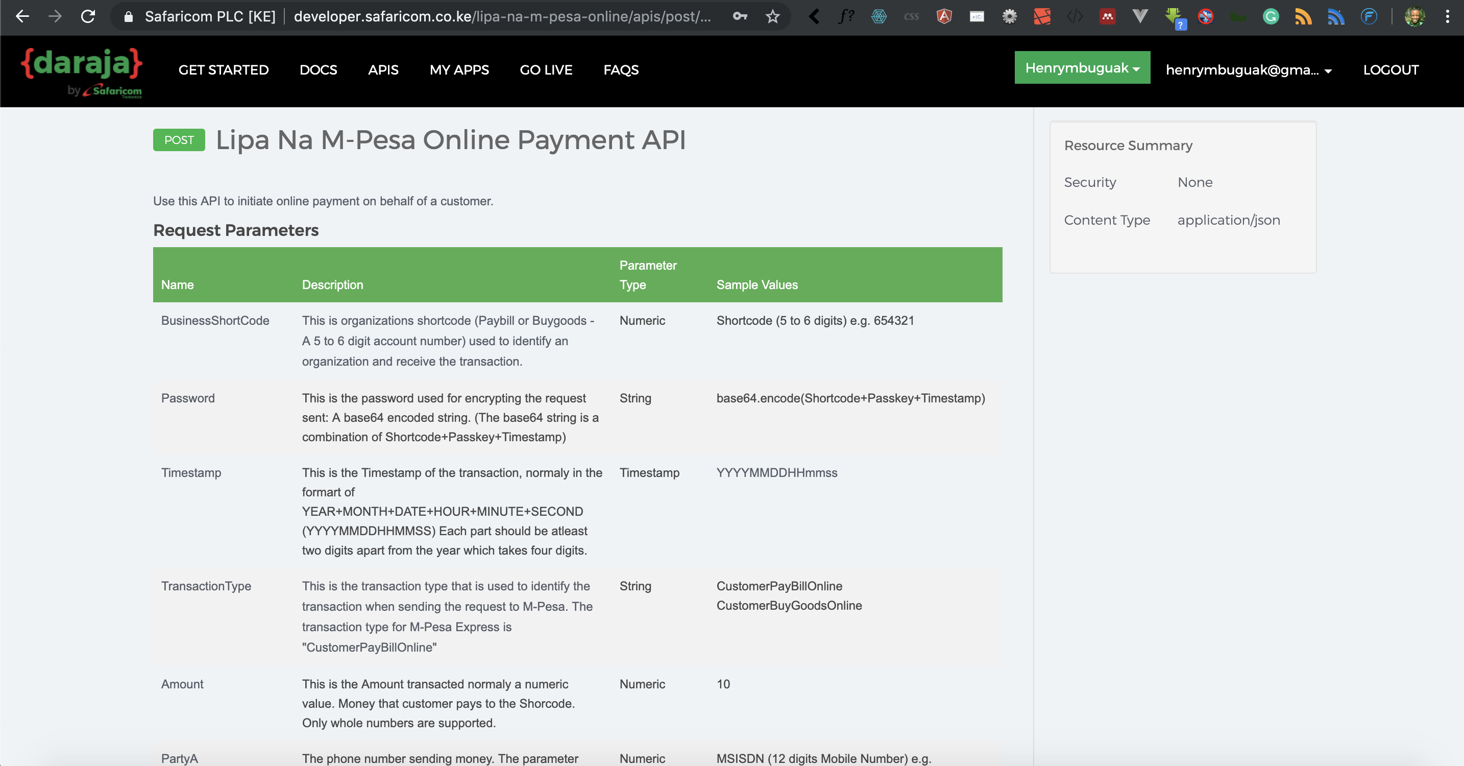Image resolution: width=1464 pixels, height=766 pixels.
Task: Click the browser forward arrow
Action: pos(55,16)
